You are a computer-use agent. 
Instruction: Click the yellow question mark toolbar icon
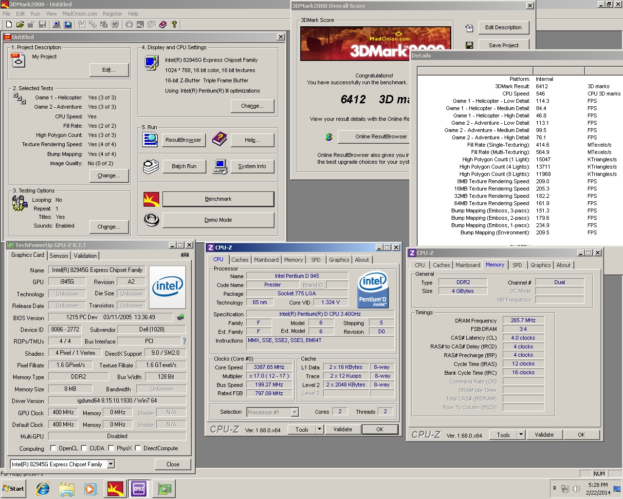(x=174, y=24)
